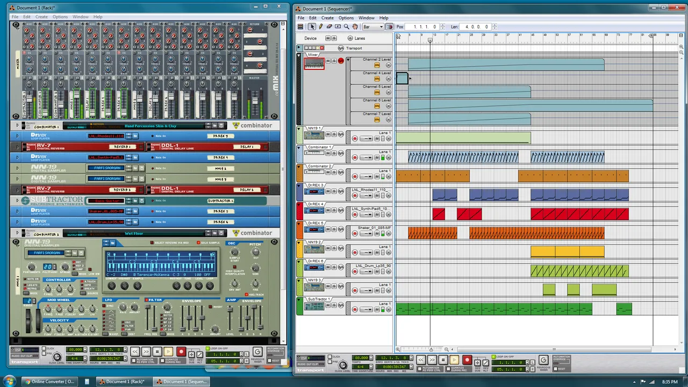Collapse the SubTractor 1 track
Screen dimensions: 688x387
(299, 300)
